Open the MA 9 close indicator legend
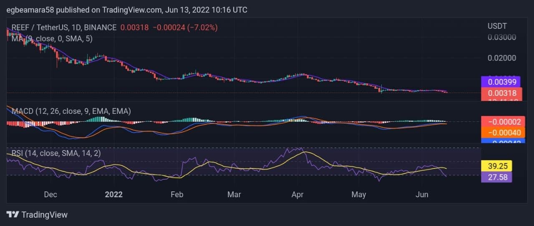The width and height of the screenshot is (534, 226). 52,38
